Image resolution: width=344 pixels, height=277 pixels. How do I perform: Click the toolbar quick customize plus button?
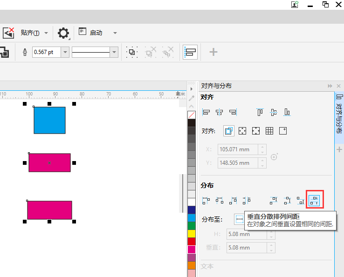click(x=213, y=52)
